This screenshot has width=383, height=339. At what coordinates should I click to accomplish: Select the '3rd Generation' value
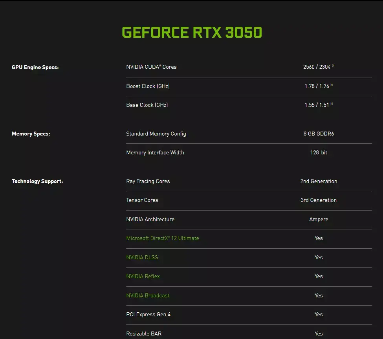tap(319, 200)
